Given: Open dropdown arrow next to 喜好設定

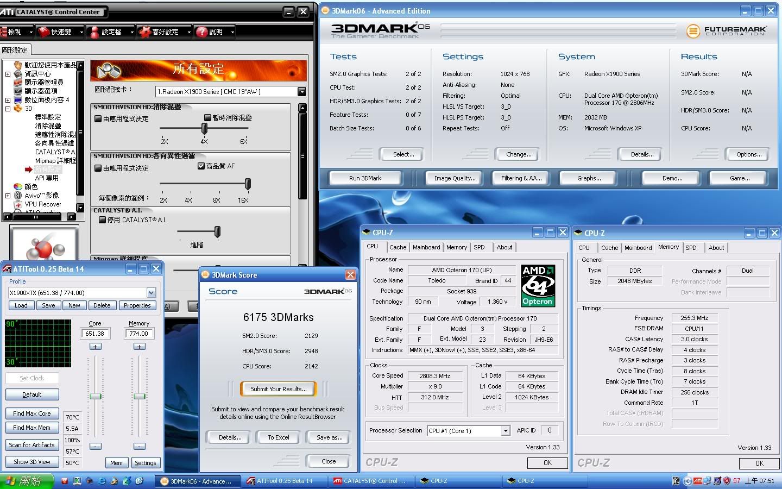Looking at the screenshot, I should (x=189, y=32).
